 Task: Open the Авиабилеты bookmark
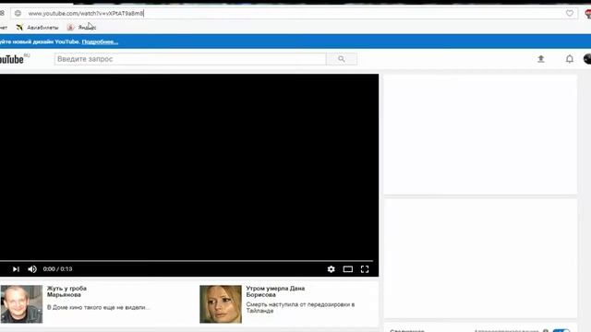tap(37, 28)
